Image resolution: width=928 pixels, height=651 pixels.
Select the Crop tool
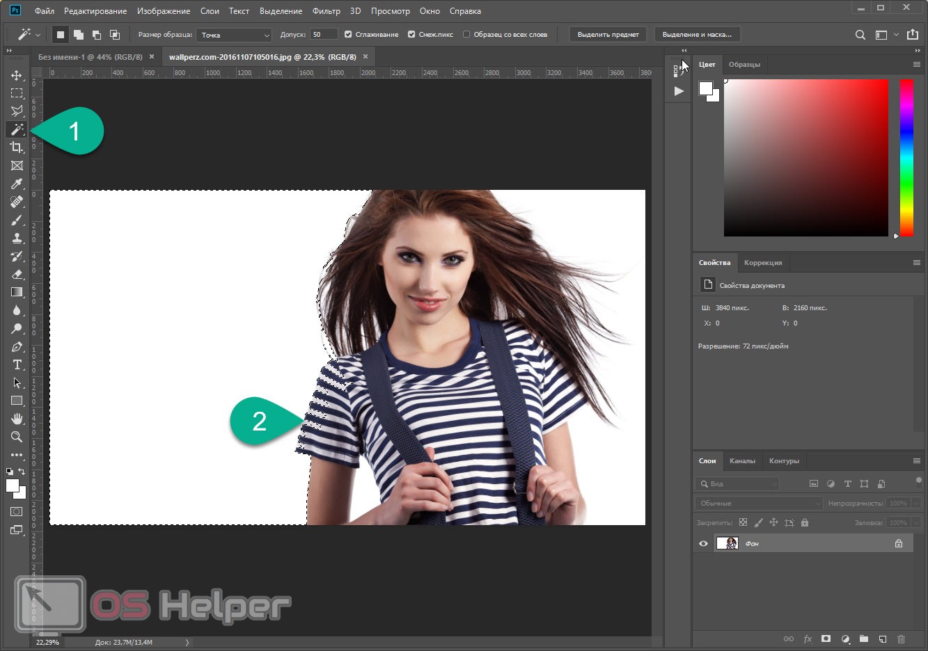17,147
